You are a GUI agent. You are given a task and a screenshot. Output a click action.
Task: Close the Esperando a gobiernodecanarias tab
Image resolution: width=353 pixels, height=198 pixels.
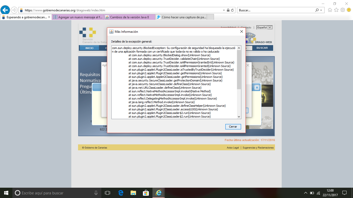(49, 17)
